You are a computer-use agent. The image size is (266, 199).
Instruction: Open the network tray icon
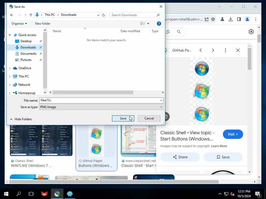(x=226, y=194)
